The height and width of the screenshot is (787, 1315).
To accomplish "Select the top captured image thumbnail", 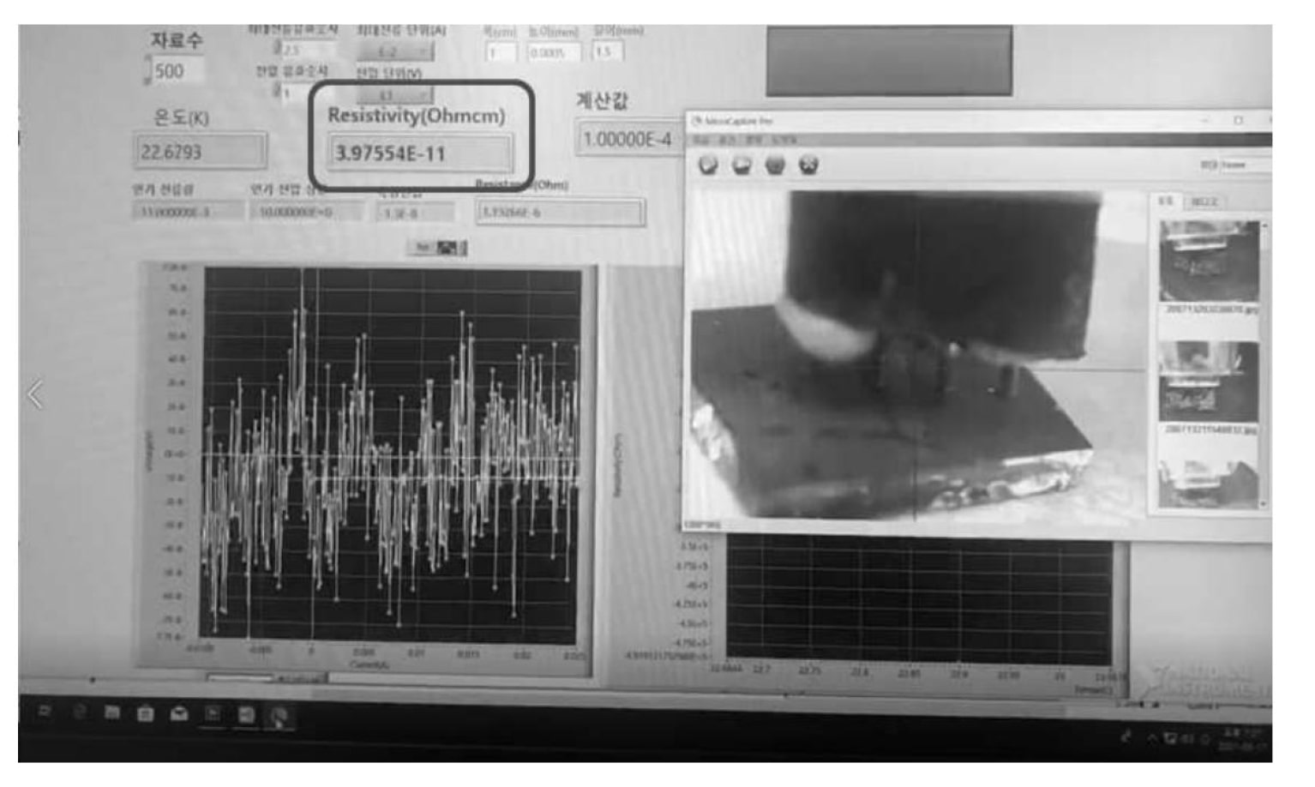I will pos(1209,261).
